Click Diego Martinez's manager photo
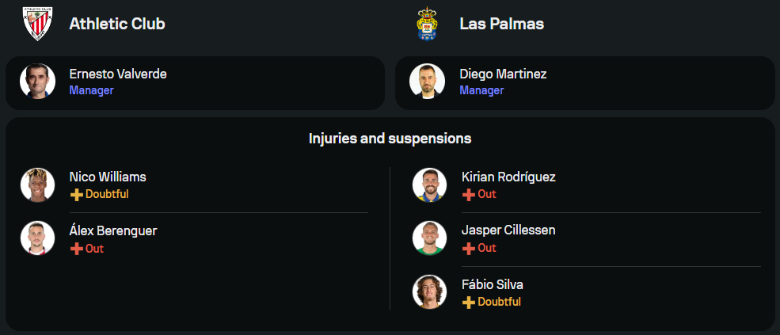Viewport: 780px width, 335px height. (x=427, y=82)
